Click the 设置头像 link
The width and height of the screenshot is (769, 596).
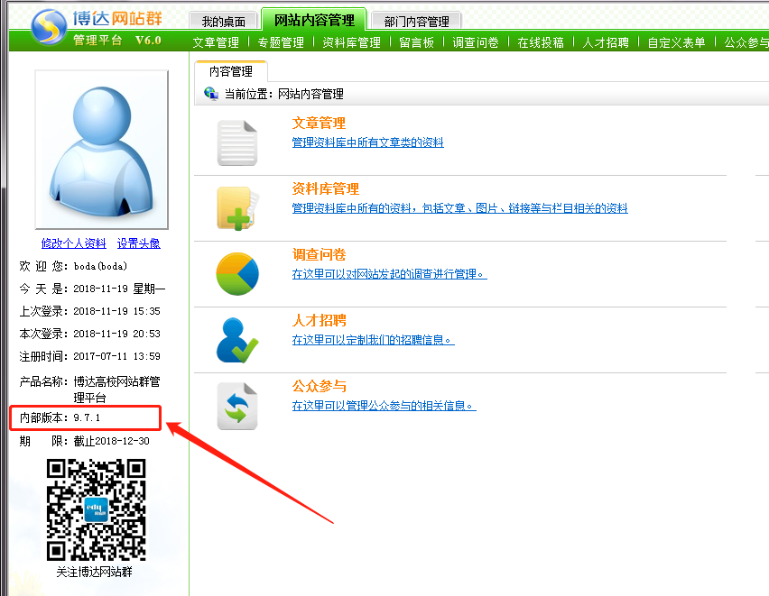click(138, 243)
